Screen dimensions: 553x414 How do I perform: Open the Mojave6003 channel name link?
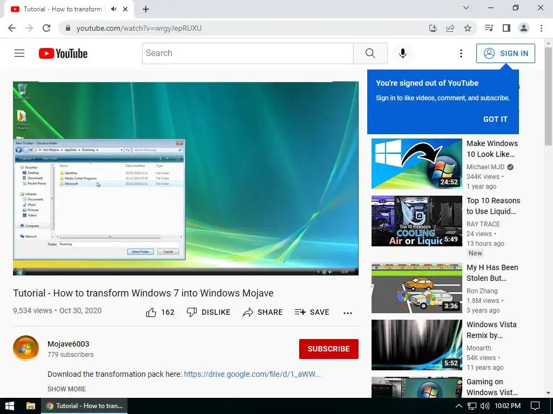pos(69,344)
